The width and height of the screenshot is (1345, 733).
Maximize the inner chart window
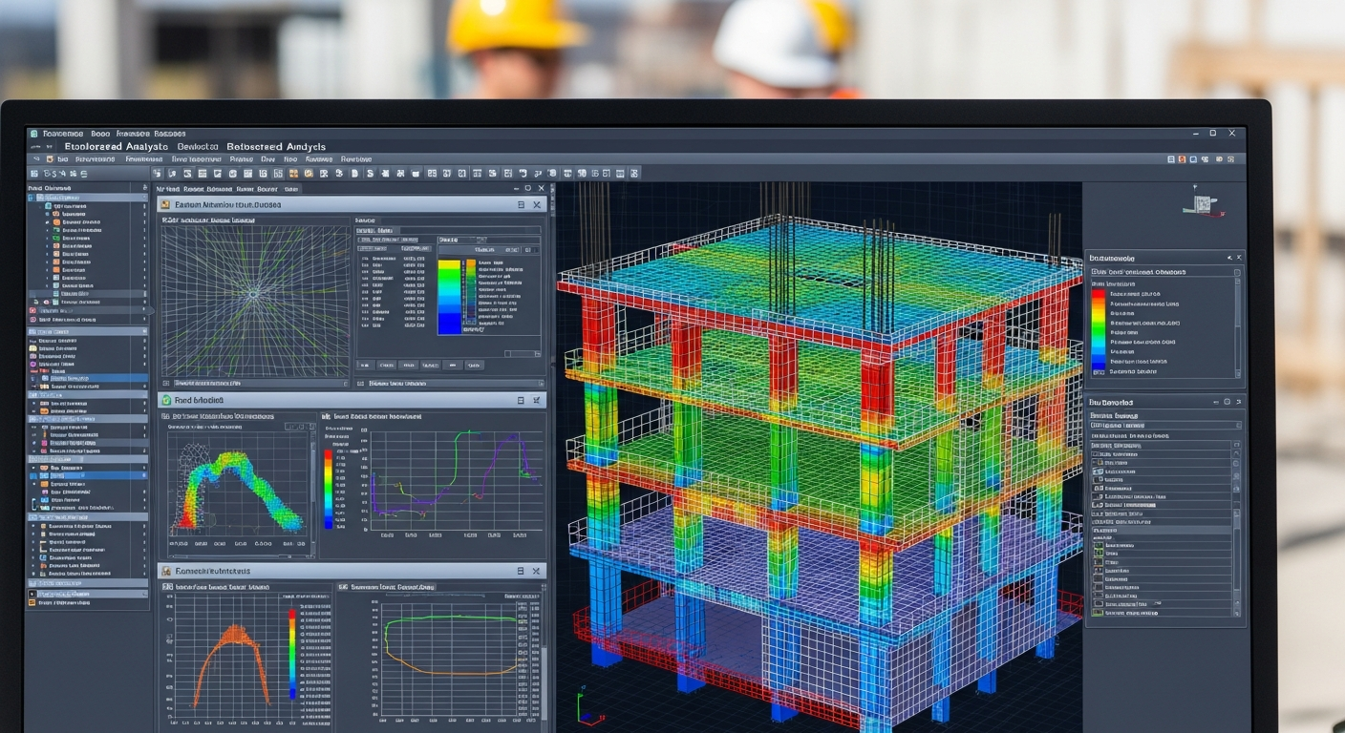click(526, 189)
